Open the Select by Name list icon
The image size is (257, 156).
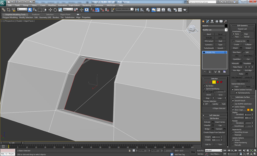(x=35, y=10)
